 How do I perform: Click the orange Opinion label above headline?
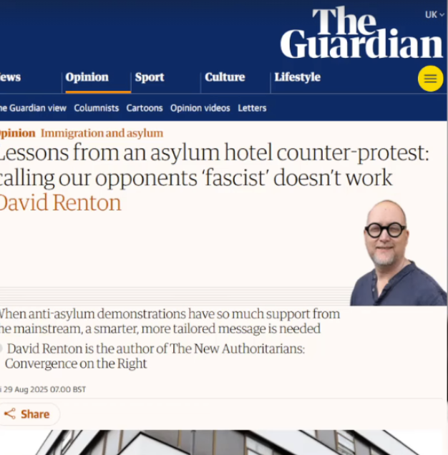(17, 133)
